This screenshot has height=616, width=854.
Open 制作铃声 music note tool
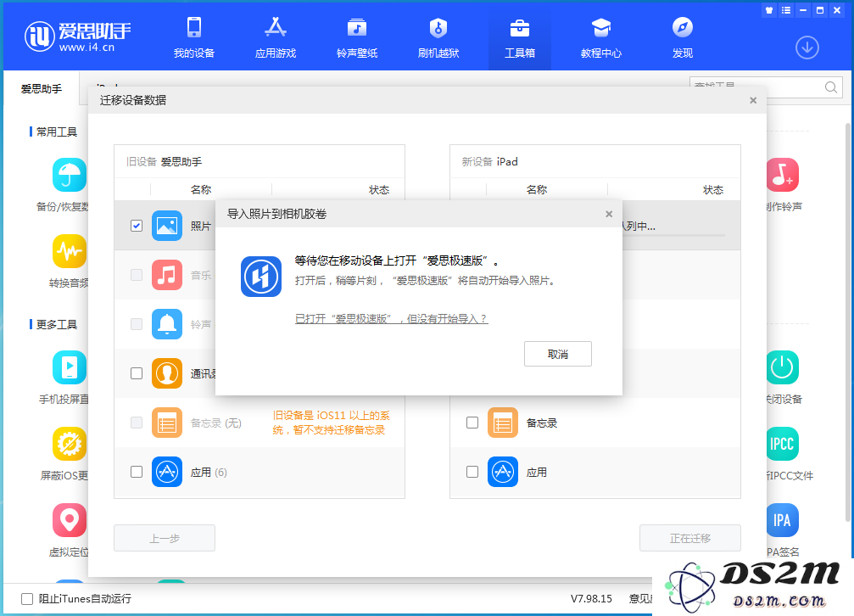point(783,175)
